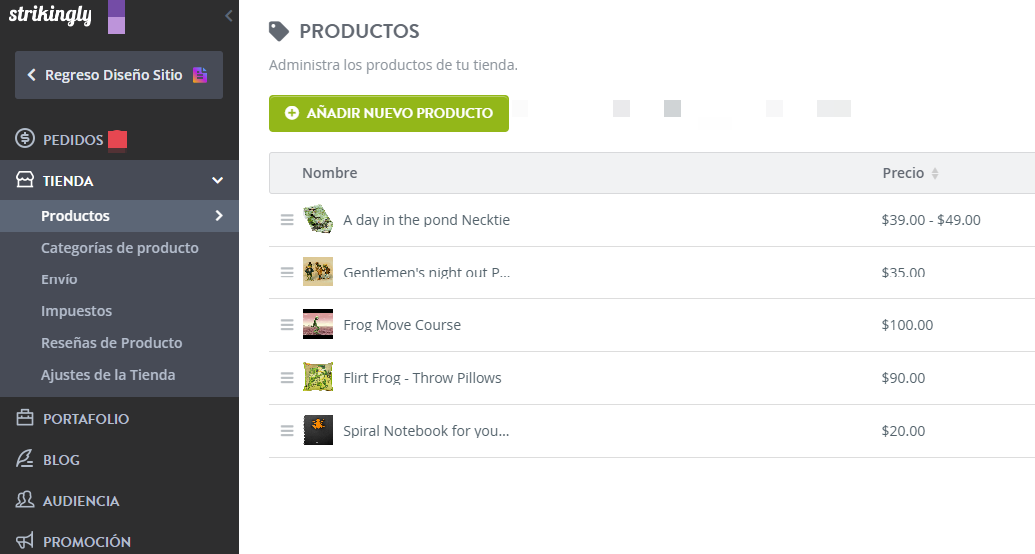Open the Spiral Notebook product thumbnail
The width and height of the screenshot is (1035, 554).
click(x=318, y=430)
